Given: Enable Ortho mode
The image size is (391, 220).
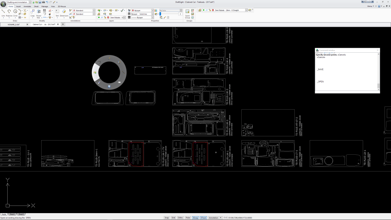Looking at the screenshot, I should pos(180,217).
